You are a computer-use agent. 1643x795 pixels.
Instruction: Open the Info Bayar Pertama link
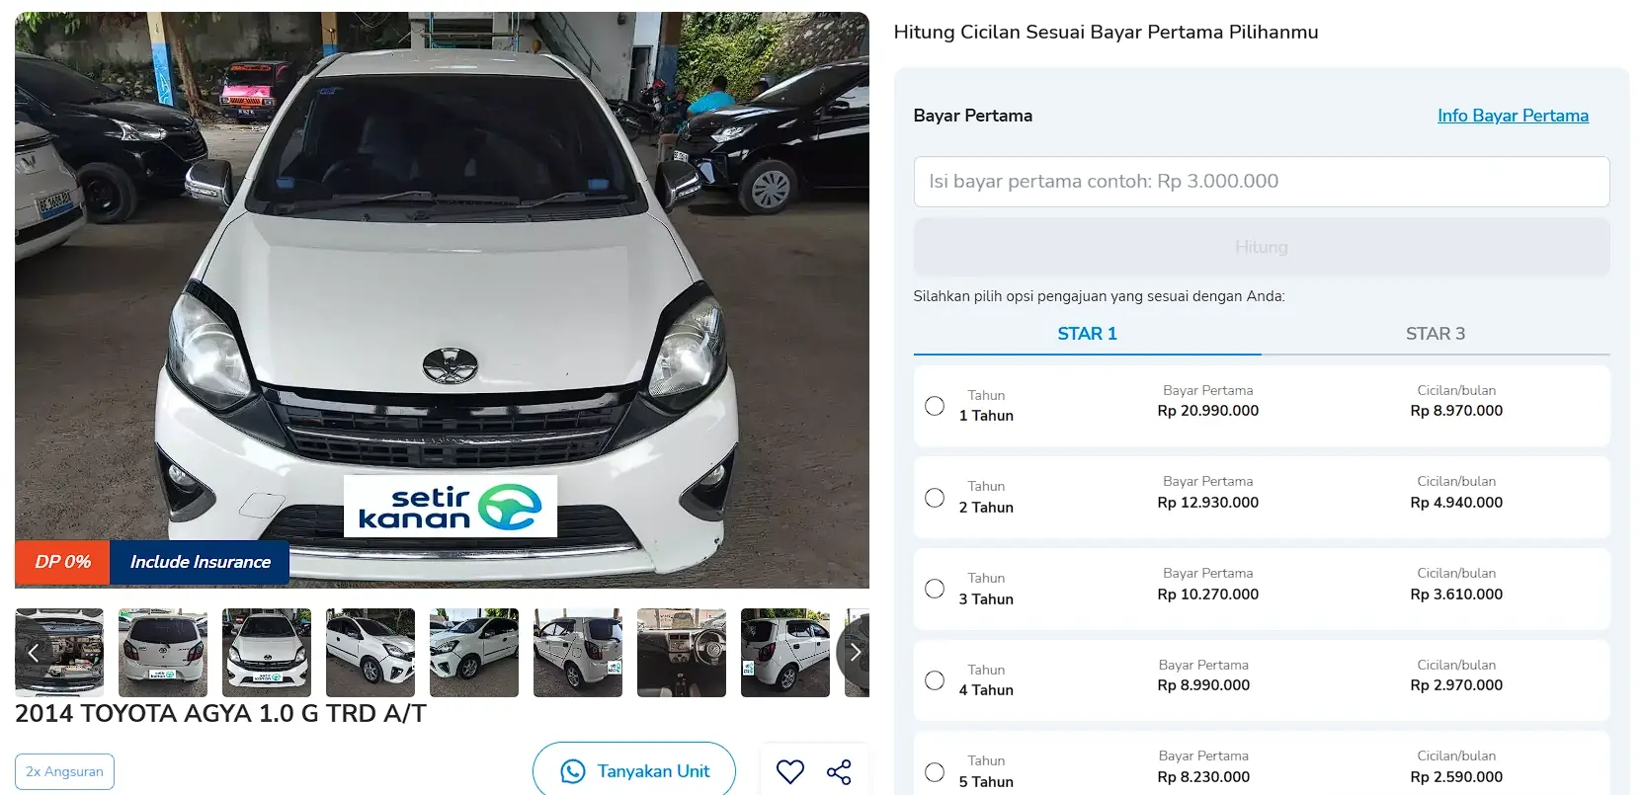click(1513, 116)
